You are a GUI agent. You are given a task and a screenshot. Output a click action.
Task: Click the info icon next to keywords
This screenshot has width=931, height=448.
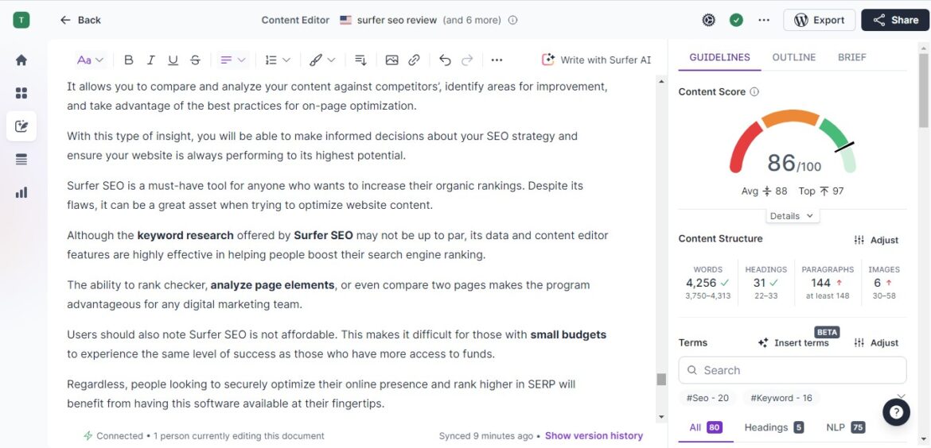tap(513, 20)
